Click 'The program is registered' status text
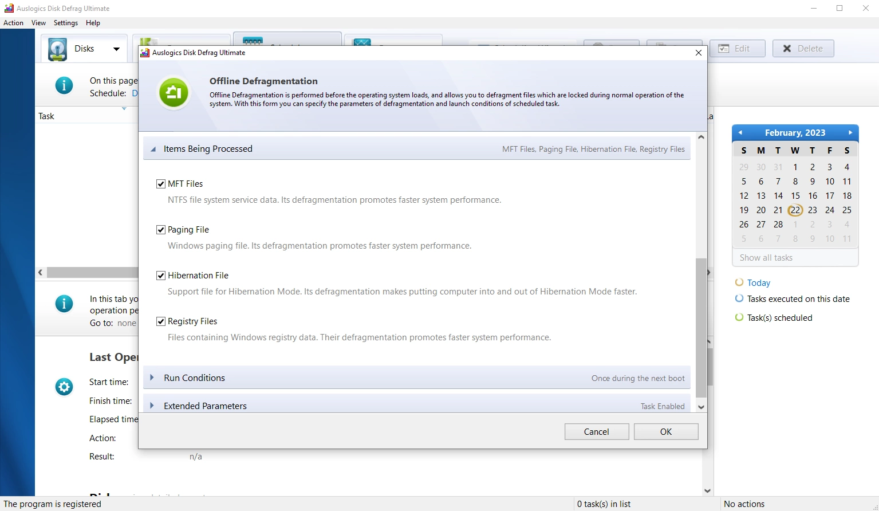The height and width of the screenshot is (511, 879). point(52,504)
